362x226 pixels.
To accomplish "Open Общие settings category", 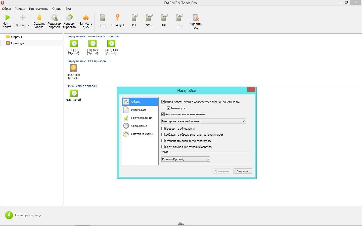I will (x=140, y=102).
